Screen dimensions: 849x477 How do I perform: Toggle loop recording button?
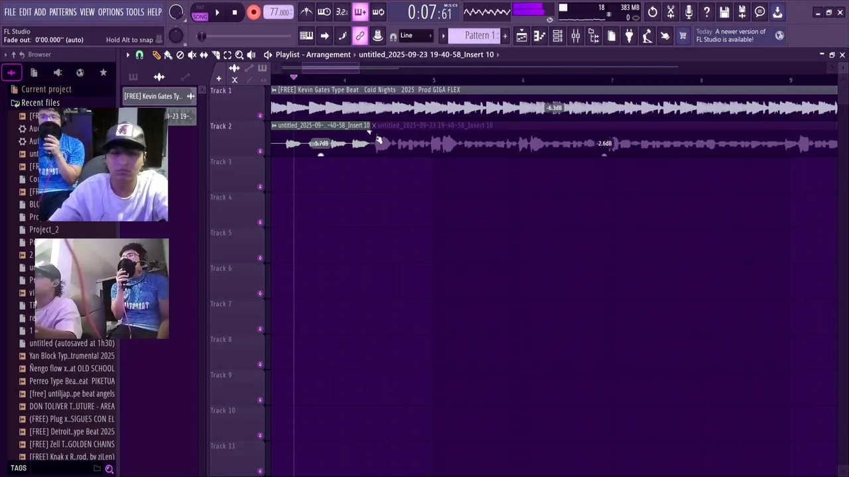pyautogui.click(x=378, y=12)
